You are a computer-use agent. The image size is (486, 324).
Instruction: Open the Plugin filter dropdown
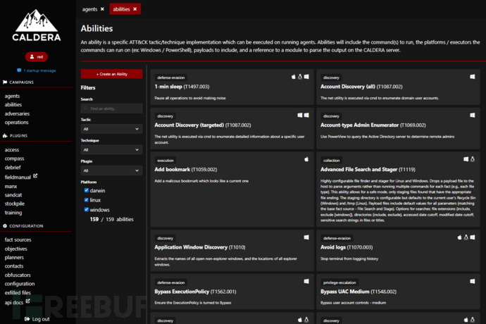tap(111, 170)
